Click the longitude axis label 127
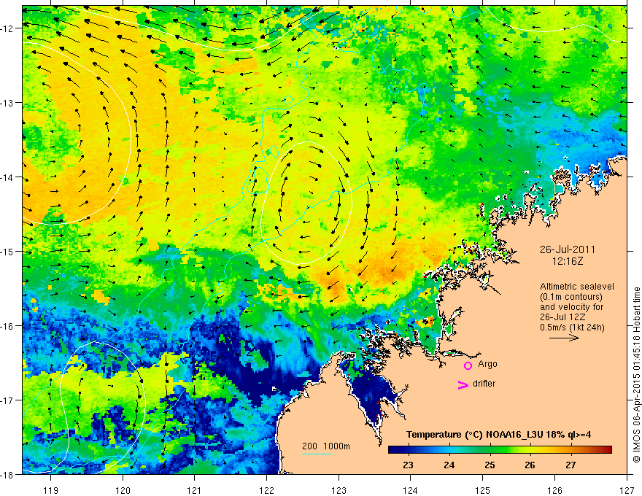The width and height of the screenshot is (642, 496). (627, 490)
